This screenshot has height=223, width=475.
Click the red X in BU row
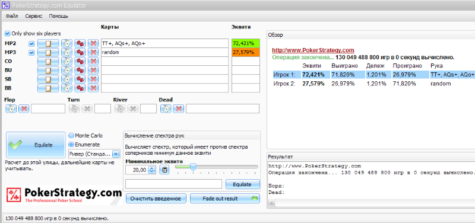coord(93,70)
